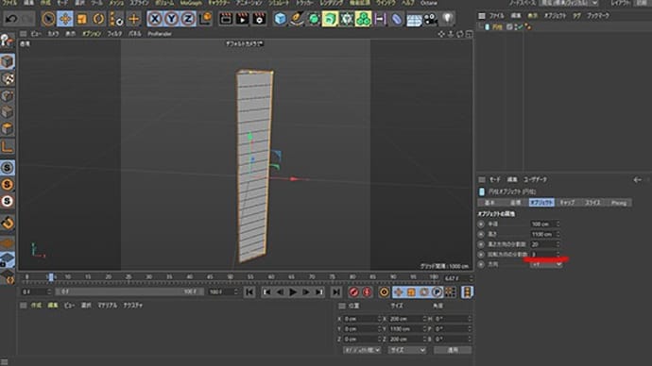Toggle the height parameter keyframe circle
This screenshot has width=652, height=366.
point(481,234)
